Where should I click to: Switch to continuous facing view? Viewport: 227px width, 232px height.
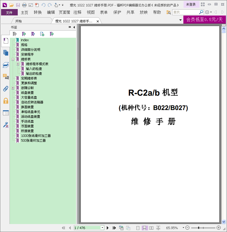(x=158, y=228)
